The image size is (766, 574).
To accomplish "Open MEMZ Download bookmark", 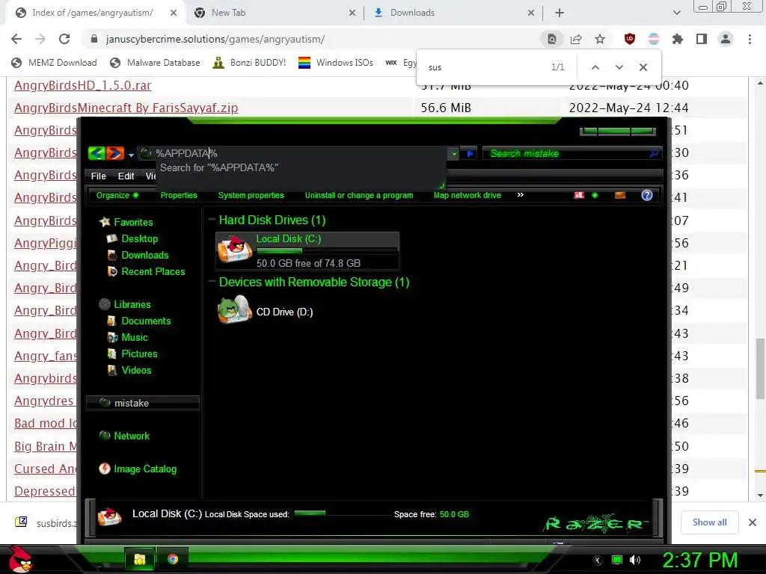I will point(54,63).
